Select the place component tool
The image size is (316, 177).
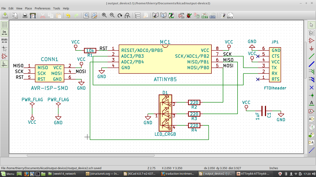312,41
